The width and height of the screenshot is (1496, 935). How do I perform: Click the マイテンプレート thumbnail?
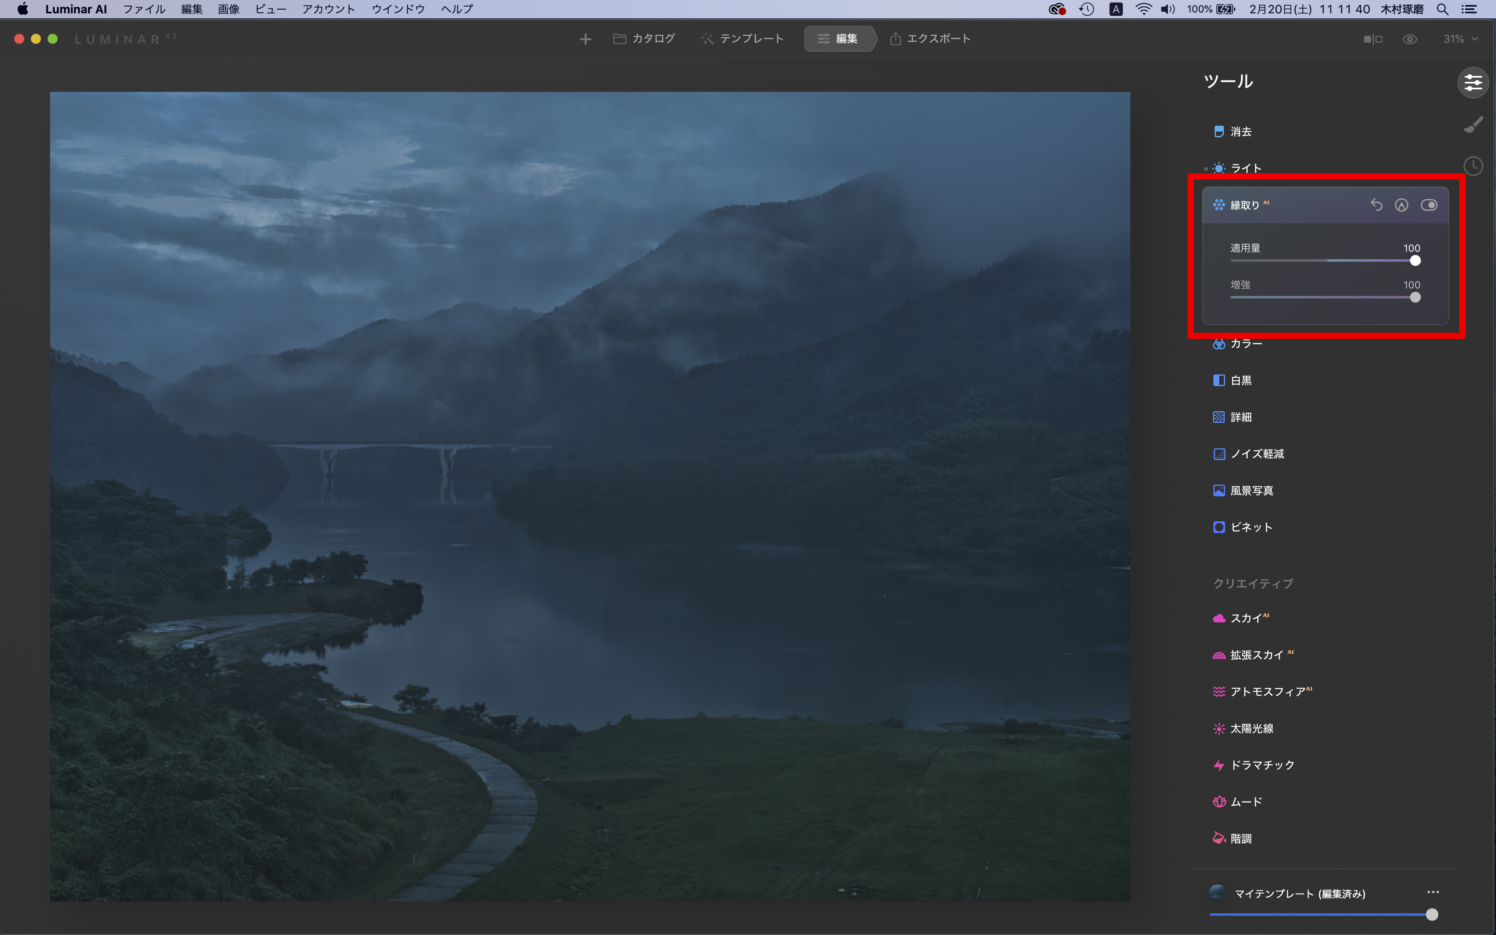(x=1217, y=892)
